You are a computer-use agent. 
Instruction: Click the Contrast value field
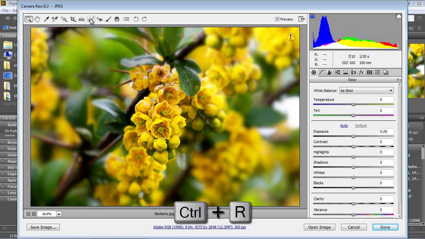386,142
